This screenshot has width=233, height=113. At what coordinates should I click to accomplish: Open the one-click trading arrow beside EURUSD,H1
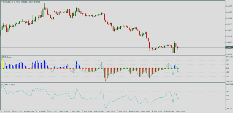pos(2,2)
